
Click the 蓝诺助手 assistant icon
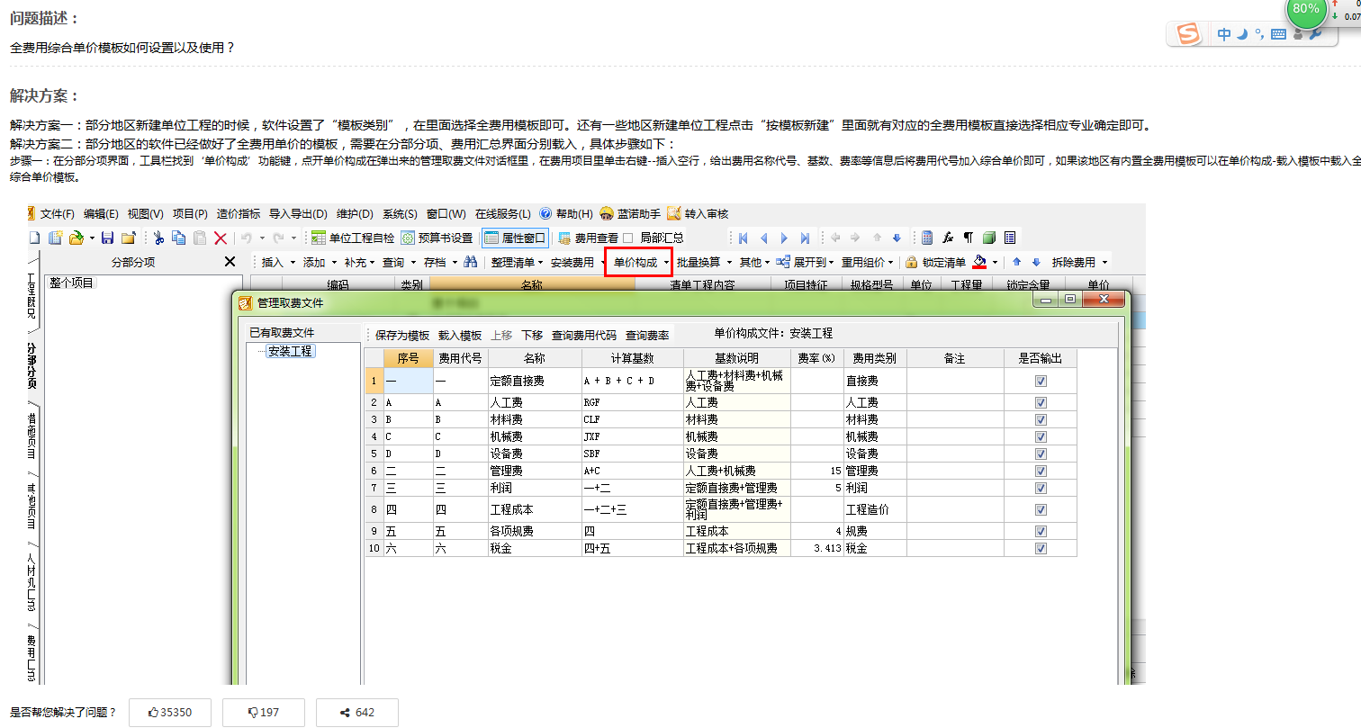pyautogui.click(x=607, y=214)
